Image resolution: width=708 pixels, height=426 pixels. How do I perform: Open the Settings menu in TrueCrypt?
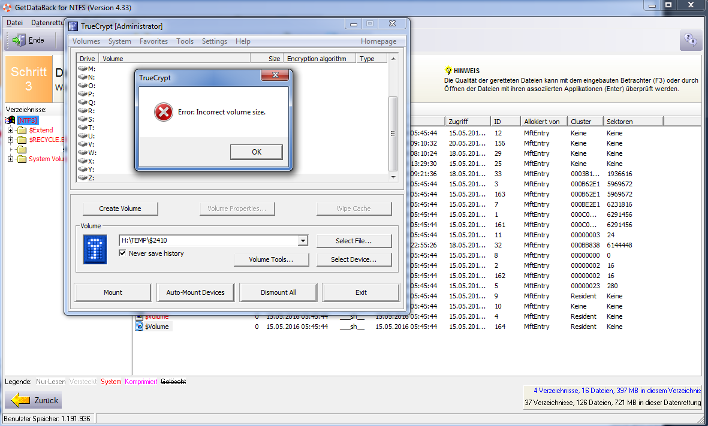click(215, 41)
